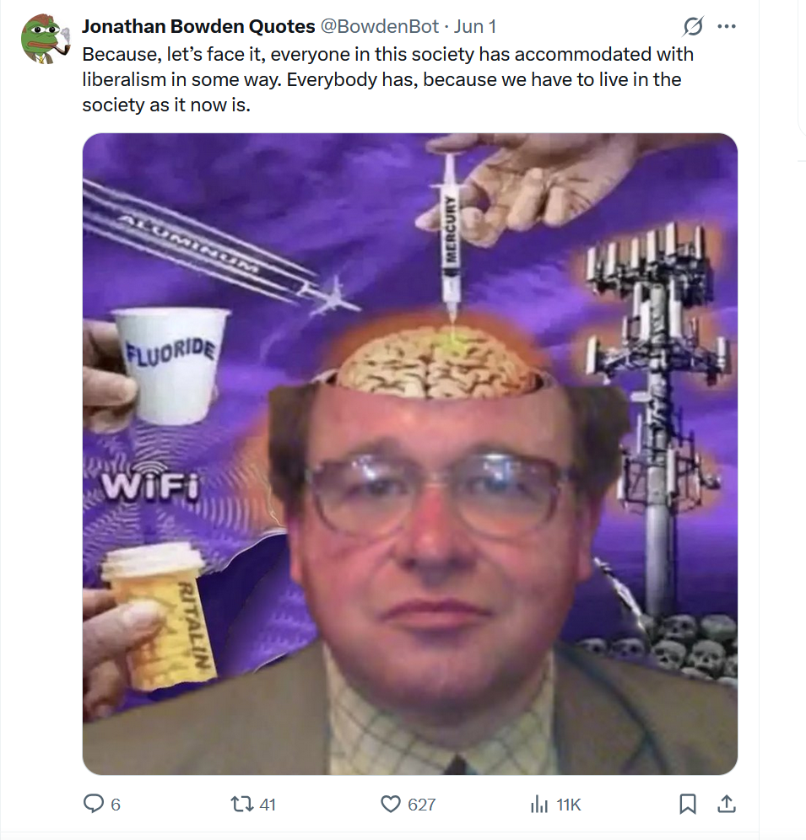Open Jonathan Bowden Quotes display name
The width and height of the screenshot is (806, 840).
click(198, 26)
